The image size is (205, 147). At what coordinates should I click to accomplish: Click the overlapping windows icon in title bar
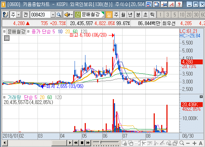[157, 4]
